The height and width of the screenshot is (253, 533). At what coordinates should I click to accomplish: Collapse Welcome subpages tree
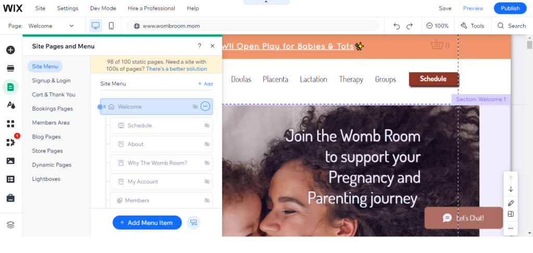pyautogui.click(x=99, y=107)
